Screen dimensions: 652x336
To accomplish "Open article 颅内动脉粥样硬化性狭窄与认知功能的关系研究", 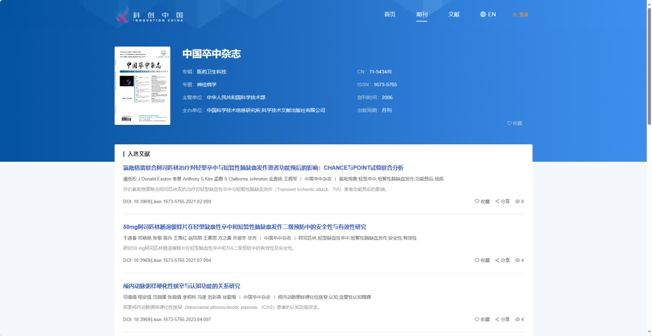I will click(x=181, y=286).
